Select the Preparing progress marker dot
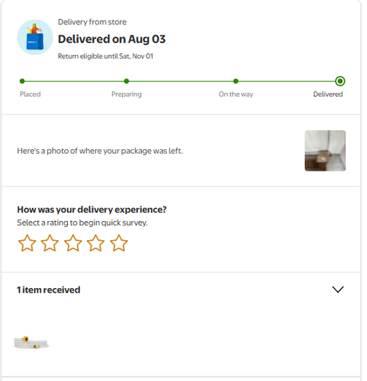 coord(127,81)
